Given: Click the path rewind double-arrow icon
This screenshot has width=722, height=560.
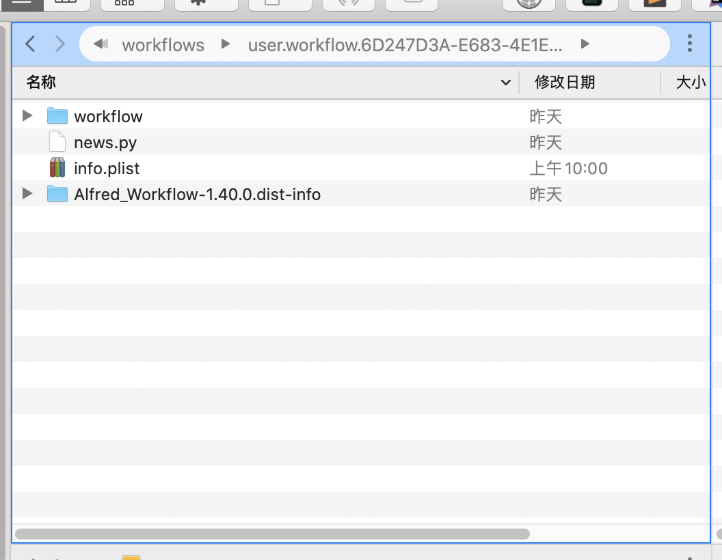Looking at the screenshot, I should [101, 44].
